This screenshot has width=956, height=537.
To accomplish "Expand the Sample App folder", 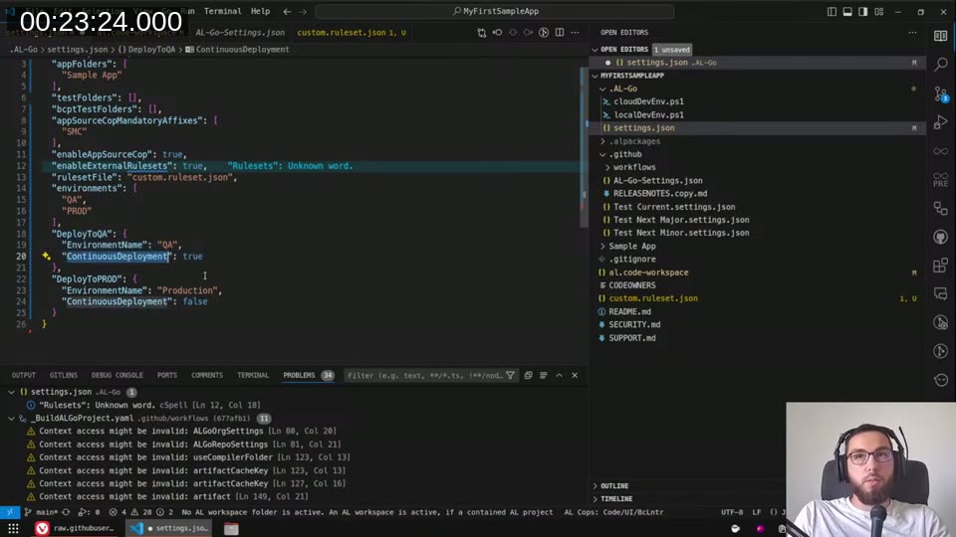I will (x=603, y=246).
